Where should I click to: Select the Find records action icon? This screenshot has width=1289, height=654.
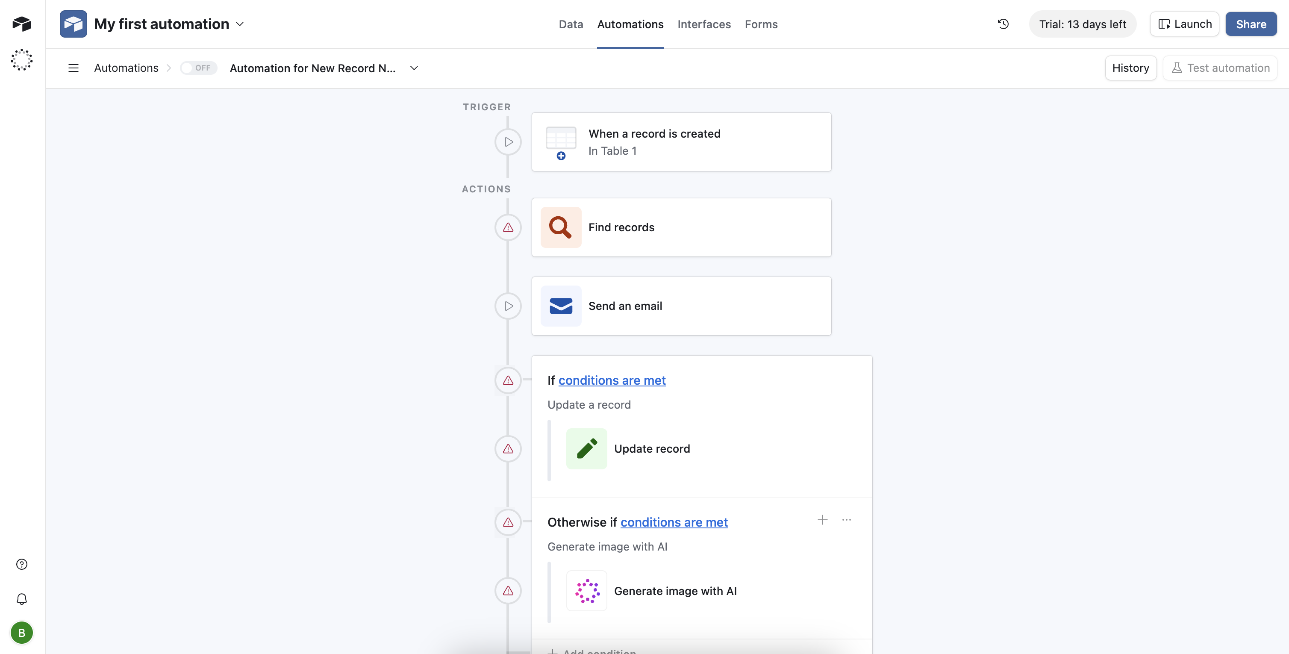pos(560,227)
